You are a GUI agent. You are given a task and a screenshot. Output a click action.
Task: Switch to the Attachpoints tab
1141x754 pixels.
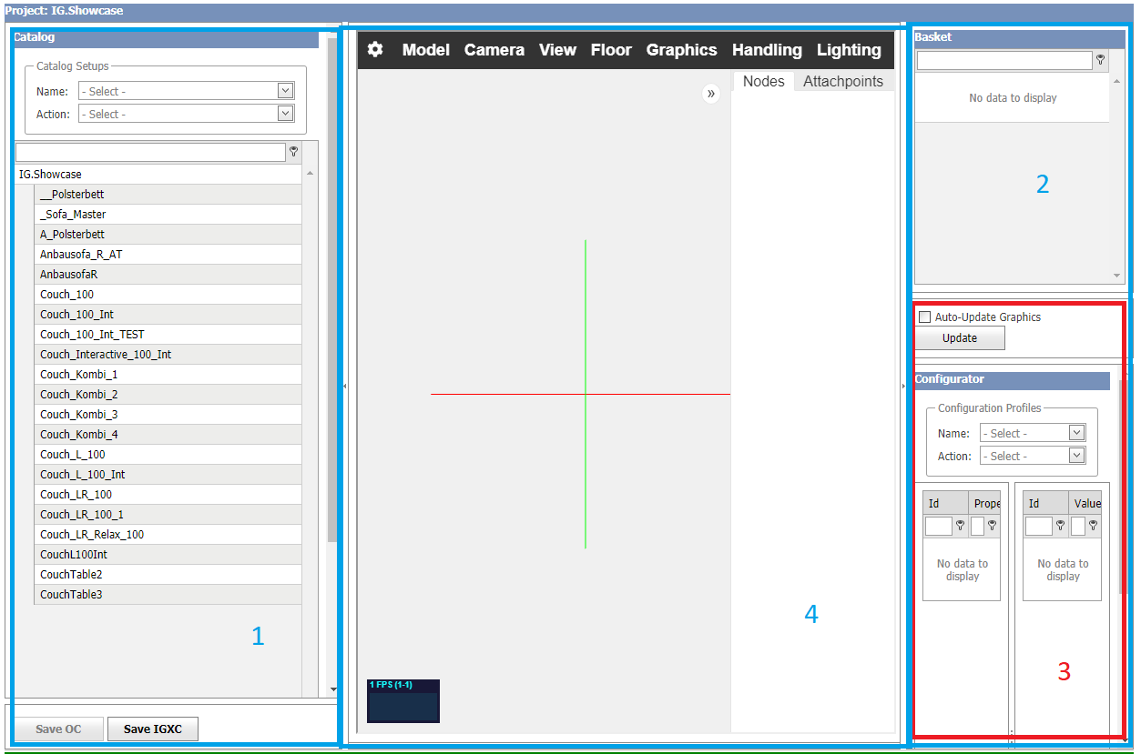point(843,81)
